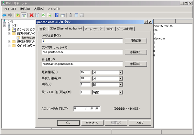Click the 適用(A) button
The height and width of the screenshot is (135, 194).
116,123
